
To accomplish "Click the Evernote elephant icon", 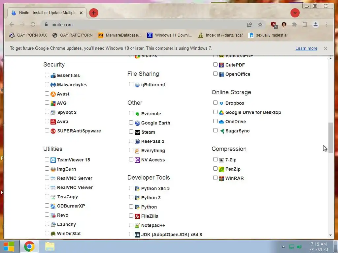I will click(137, 114).
